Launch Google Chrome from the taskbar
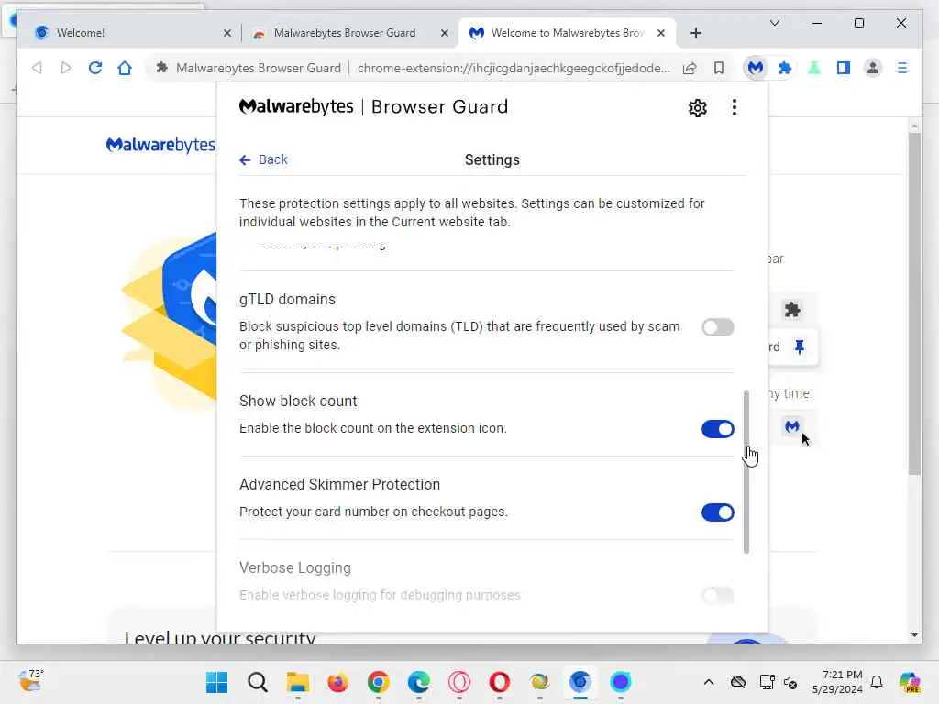The width and height of the screenshot is (939, 704). coord(379,682)
